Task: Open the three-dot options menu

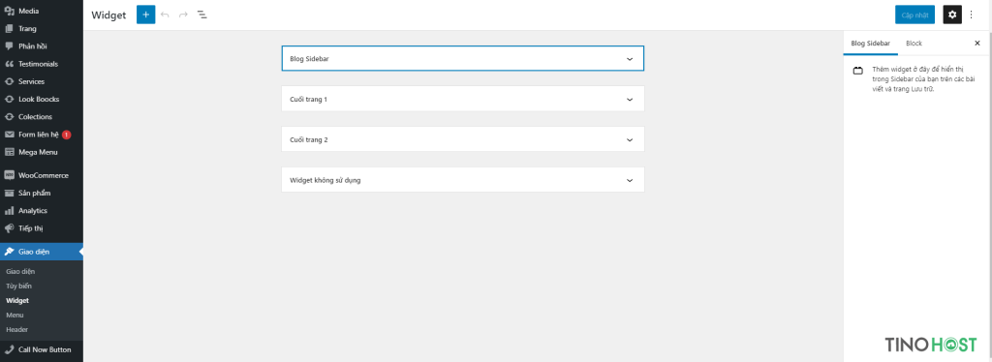Action: [x=972, y=15]
